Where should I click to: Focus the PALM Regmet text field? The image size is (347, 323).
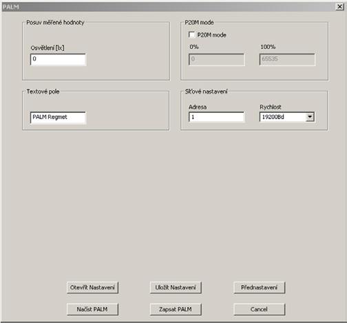click(59, 118)
